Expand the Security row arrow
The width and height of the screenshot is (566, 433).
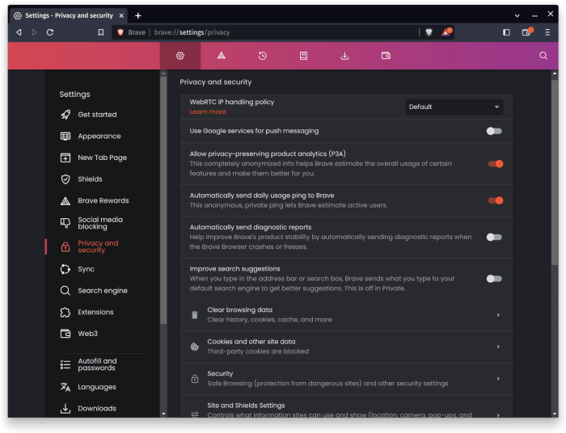click(498, 379)
